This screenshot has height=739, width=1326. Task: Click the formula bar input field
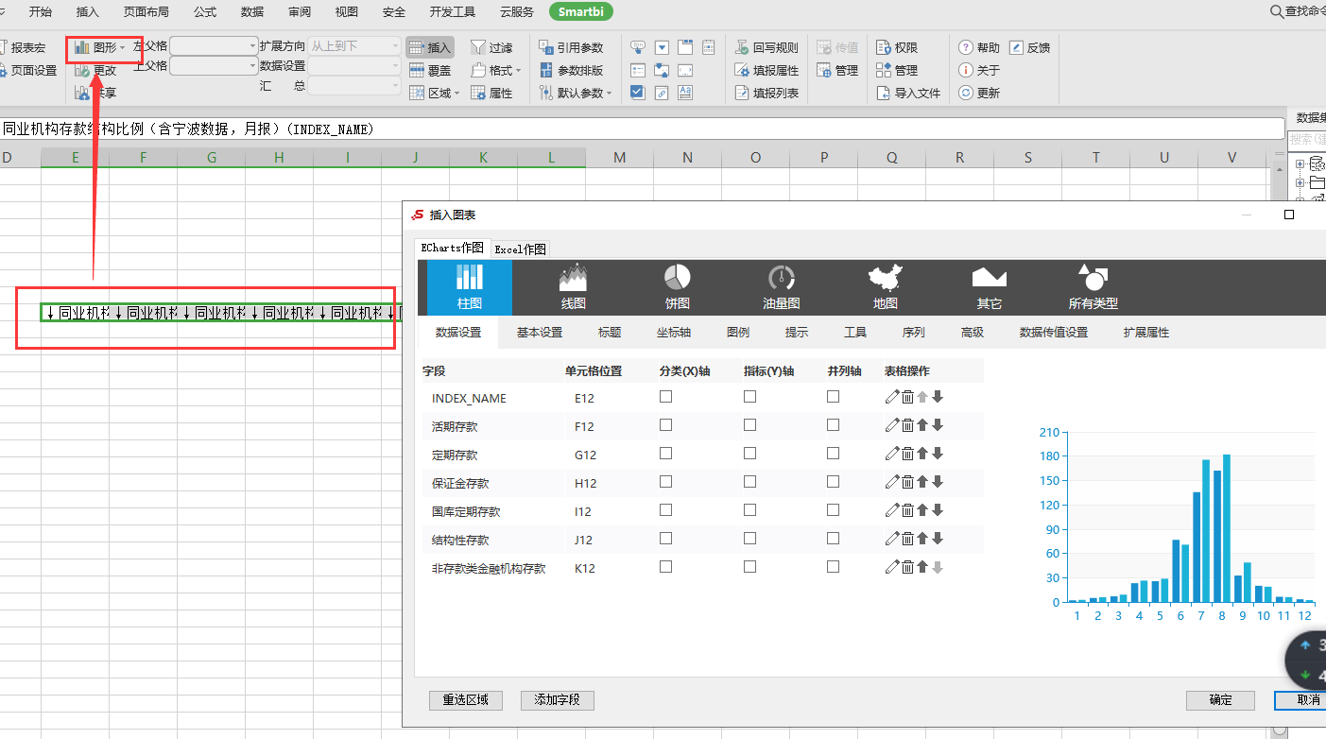pyautogui.click(x=643, y=129)
